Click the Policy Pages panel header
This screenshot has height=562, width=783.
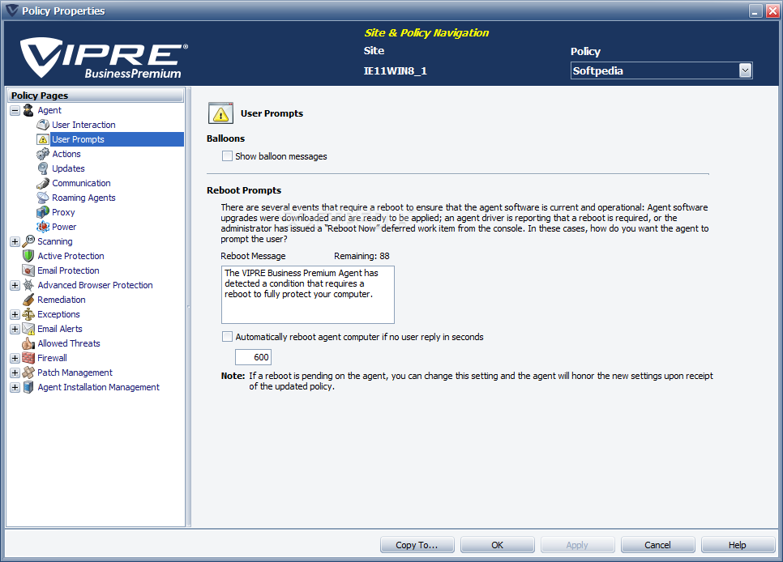point(96,96)
